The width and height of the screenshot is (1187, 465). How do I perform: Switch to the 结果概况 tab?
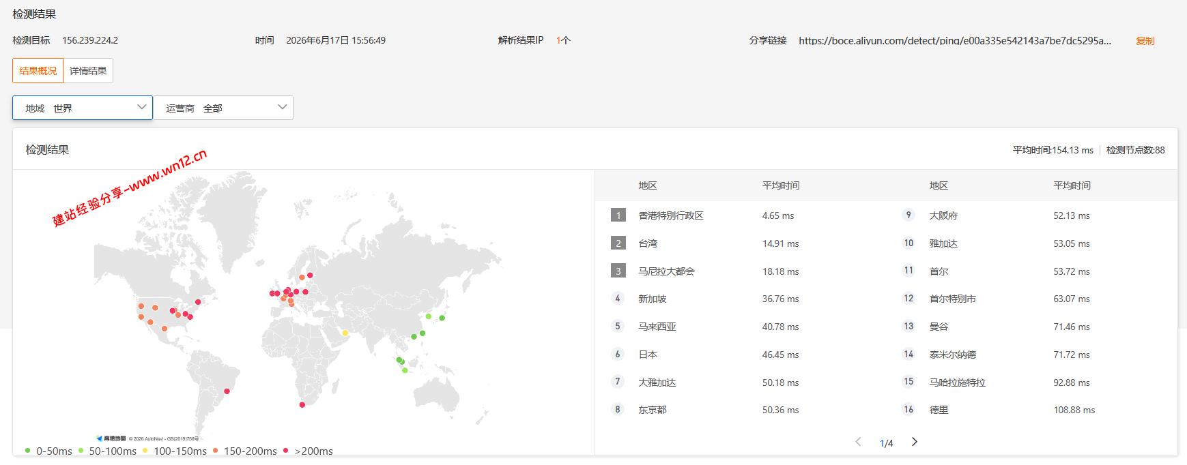(38, 71)
